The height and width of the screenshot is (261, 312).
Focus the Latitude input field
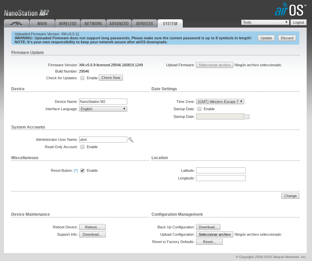pos(221,170)
